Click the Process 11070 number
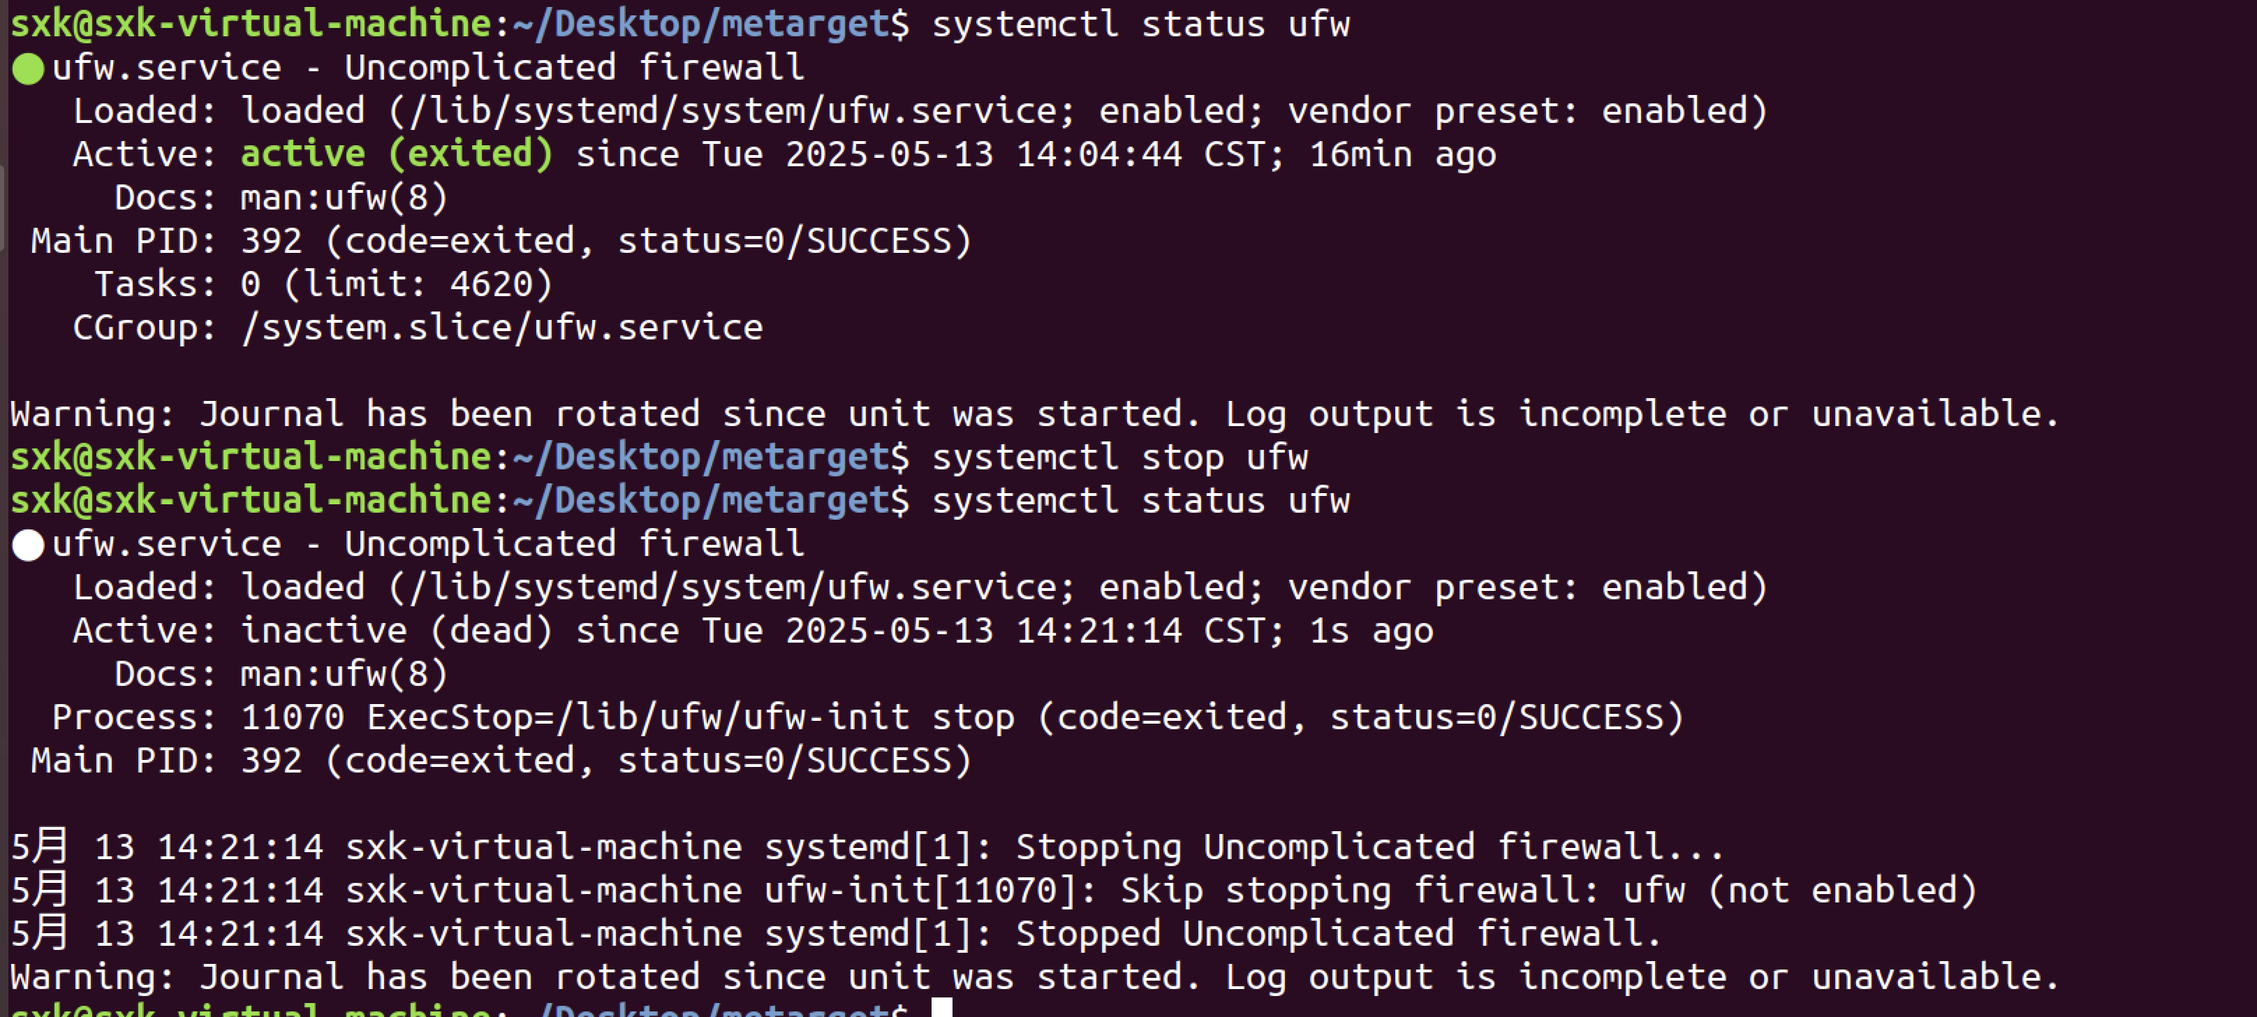The height and width of the screenshot is (1017, 2257). click(x=292, y=718)
